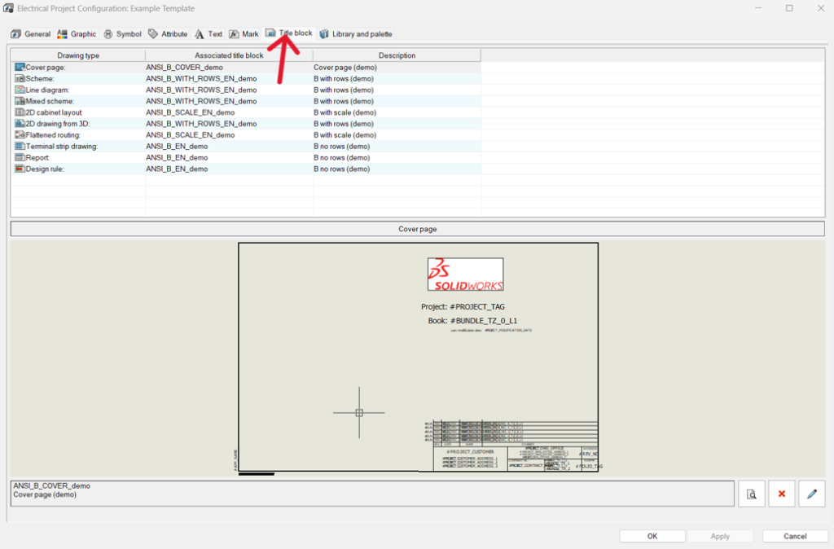Click the Apply button

click(x=720, y=536)
